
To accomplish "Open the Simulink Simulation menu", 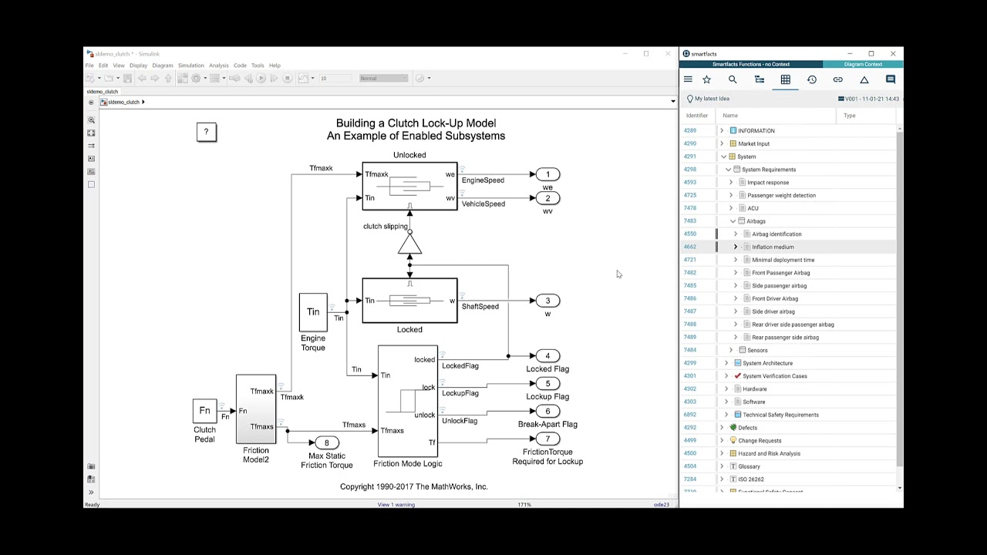I will 190,66.
